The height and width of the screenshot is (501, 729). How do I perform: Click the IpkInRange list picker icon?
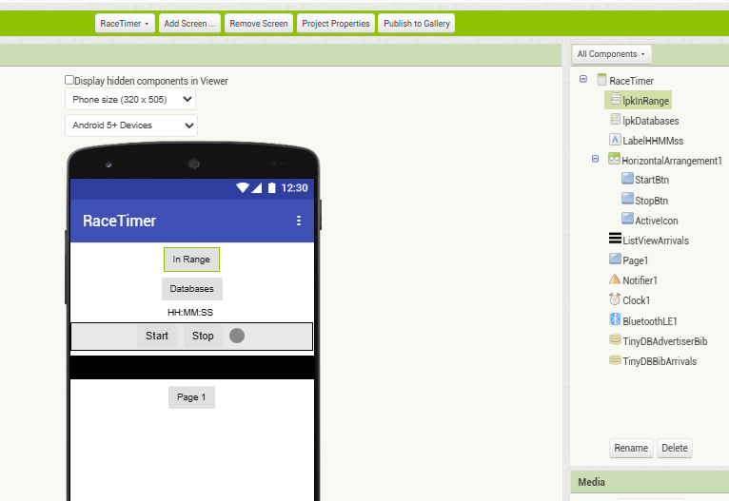pos(615,99)
